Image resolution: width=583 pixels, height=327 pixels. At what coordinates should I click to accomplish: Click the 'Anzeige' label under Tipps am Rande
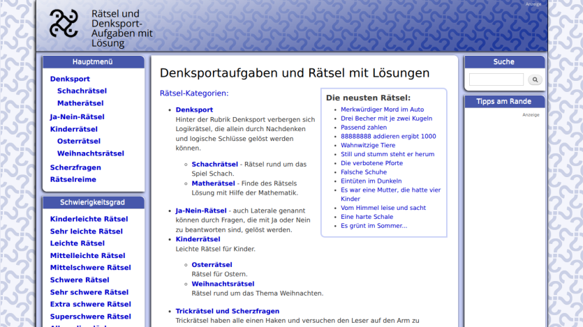pyautogui.click(x=531, y=114)
